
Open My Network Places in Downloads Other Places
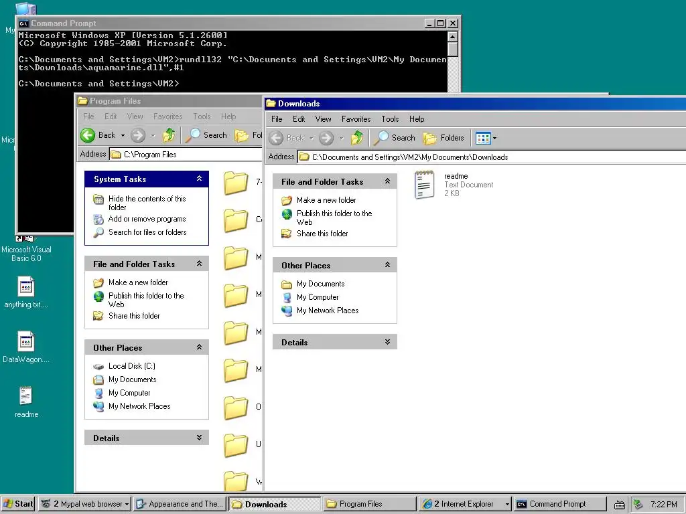tap(327, 311)
